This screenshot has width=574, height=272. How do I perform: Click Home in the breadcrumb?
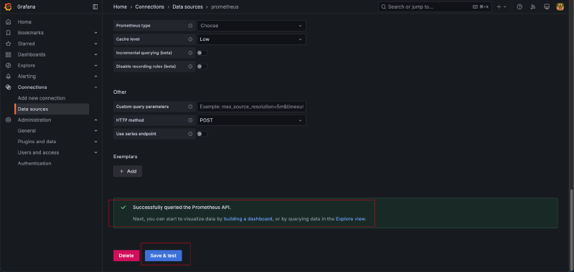pyautogui.click(x=120, y=6)
